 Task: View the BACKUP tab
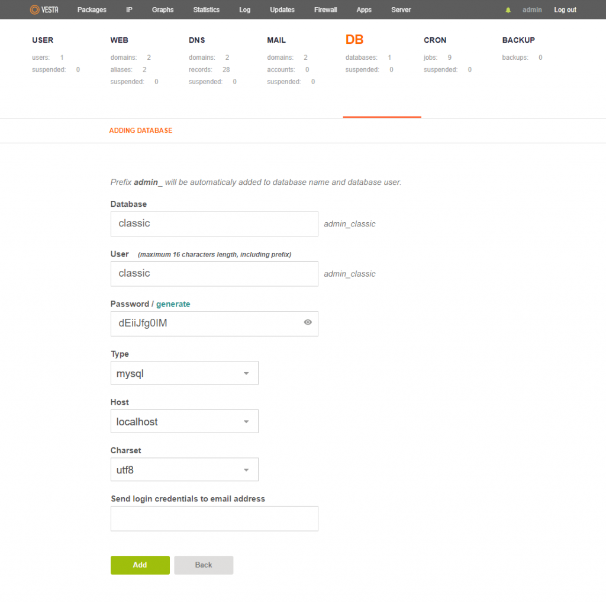(518, 40)
